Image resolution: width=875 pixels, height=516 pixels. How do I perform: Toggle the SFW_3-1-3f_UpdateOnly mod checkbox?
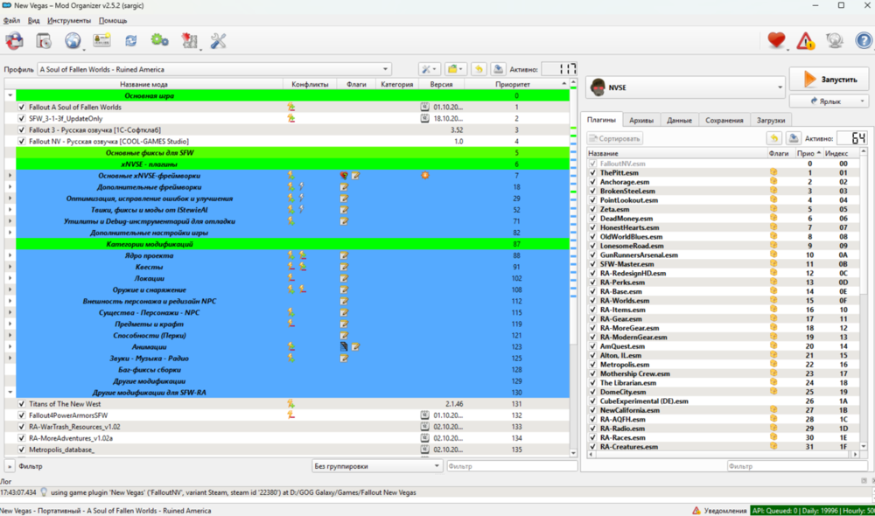[21, 118]
